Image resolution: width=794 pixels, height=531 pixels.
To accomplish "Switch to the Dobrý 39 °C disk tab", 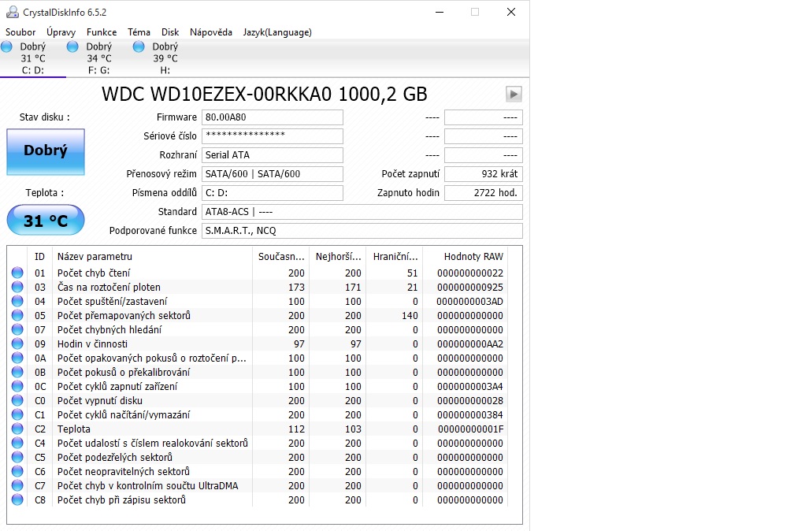I will point(165,58).
